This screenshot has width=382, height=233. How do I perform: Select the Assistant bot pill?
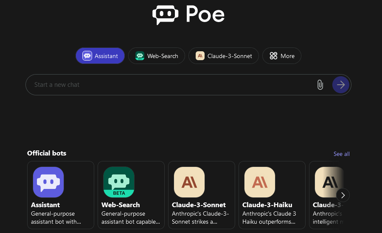click(x=100, y=56)
